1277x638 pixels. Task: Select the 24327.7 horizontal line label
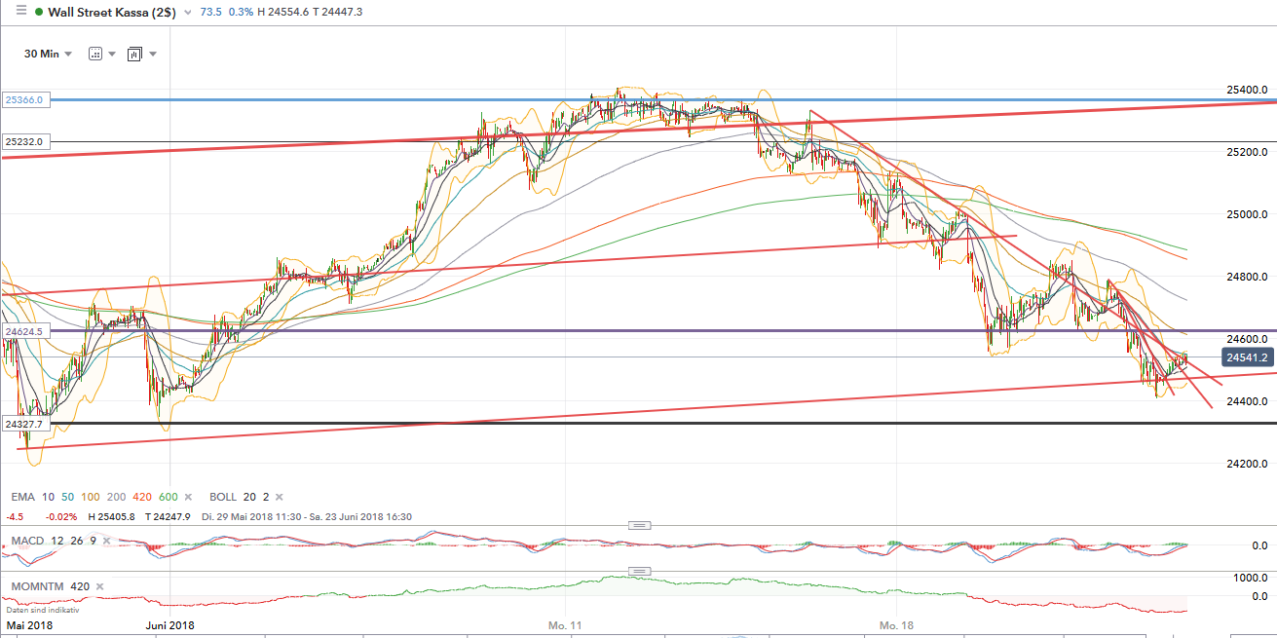tap(26, 424)
